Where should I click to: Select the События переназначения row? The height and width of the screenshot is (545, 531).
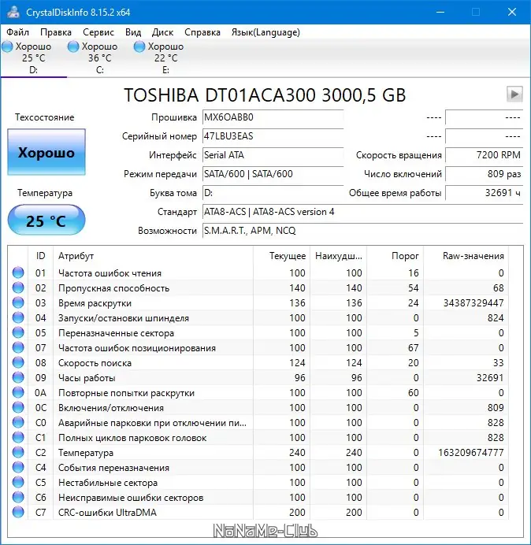tap(258, 467)
